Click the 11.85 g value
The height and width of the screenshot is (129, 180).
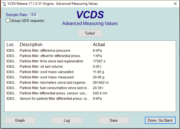(98, 72)
